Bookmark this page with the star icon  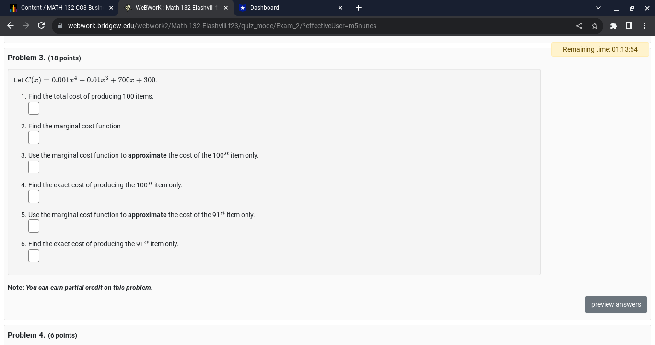pyautogui.click(x=595, y=26)
